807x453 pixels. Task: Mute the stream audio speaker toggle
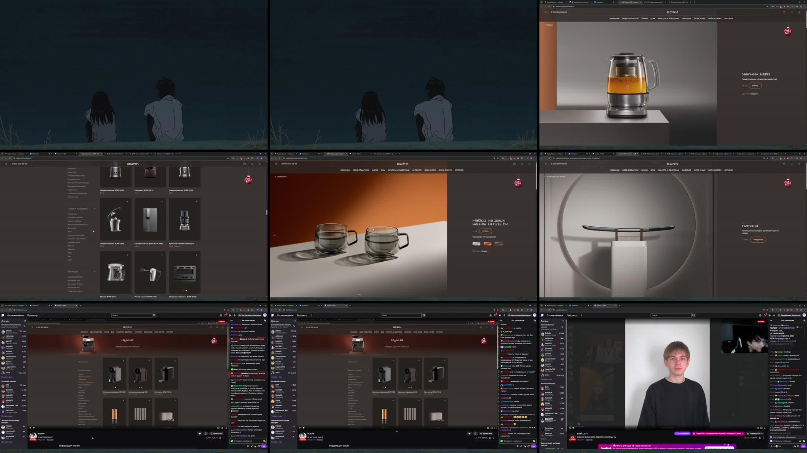(574, 428)
